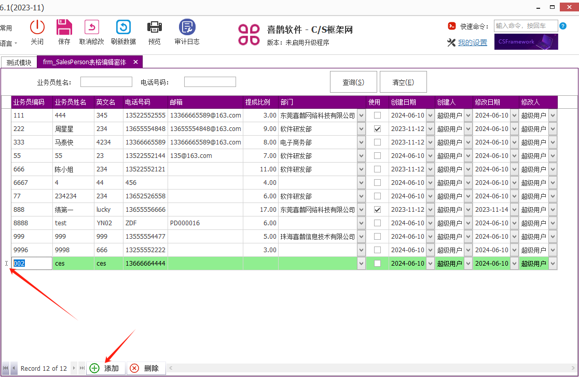The width and height of the screenshot is (579, 377).
Task: Switch to the 测试模块 tab
Action: tap(19, 62)
